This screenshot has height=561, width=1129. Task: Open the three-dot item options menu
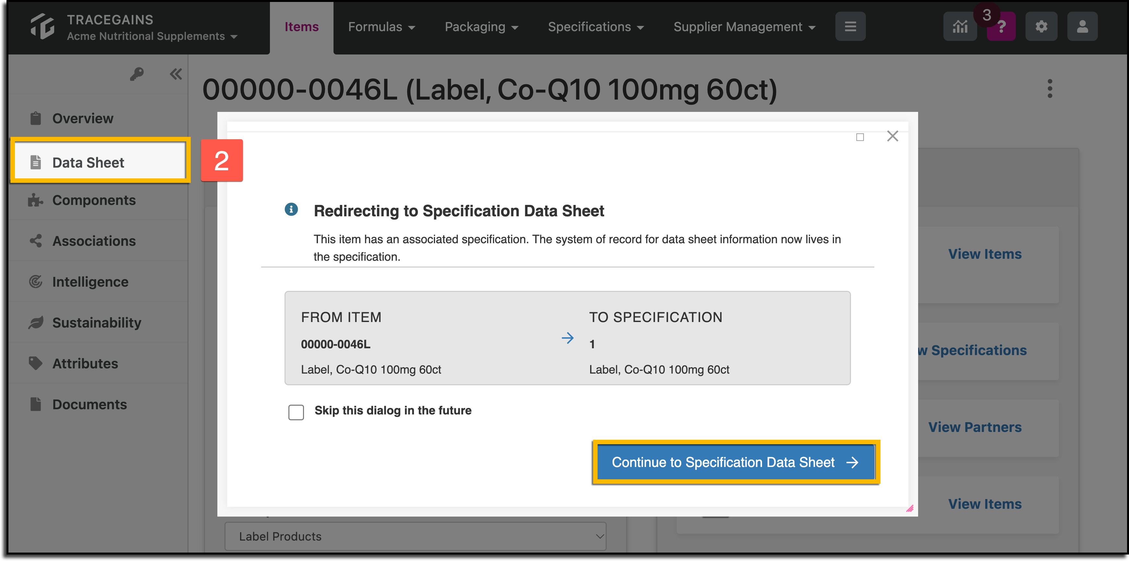1050,89
